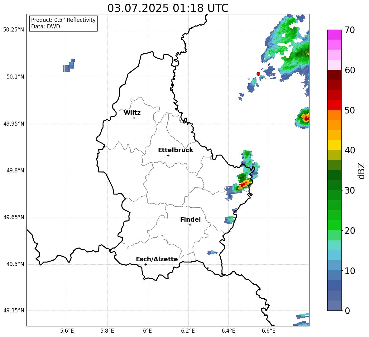Click the 'Product: 0.5° Reflectivity' label

click(x=63, y=20)
